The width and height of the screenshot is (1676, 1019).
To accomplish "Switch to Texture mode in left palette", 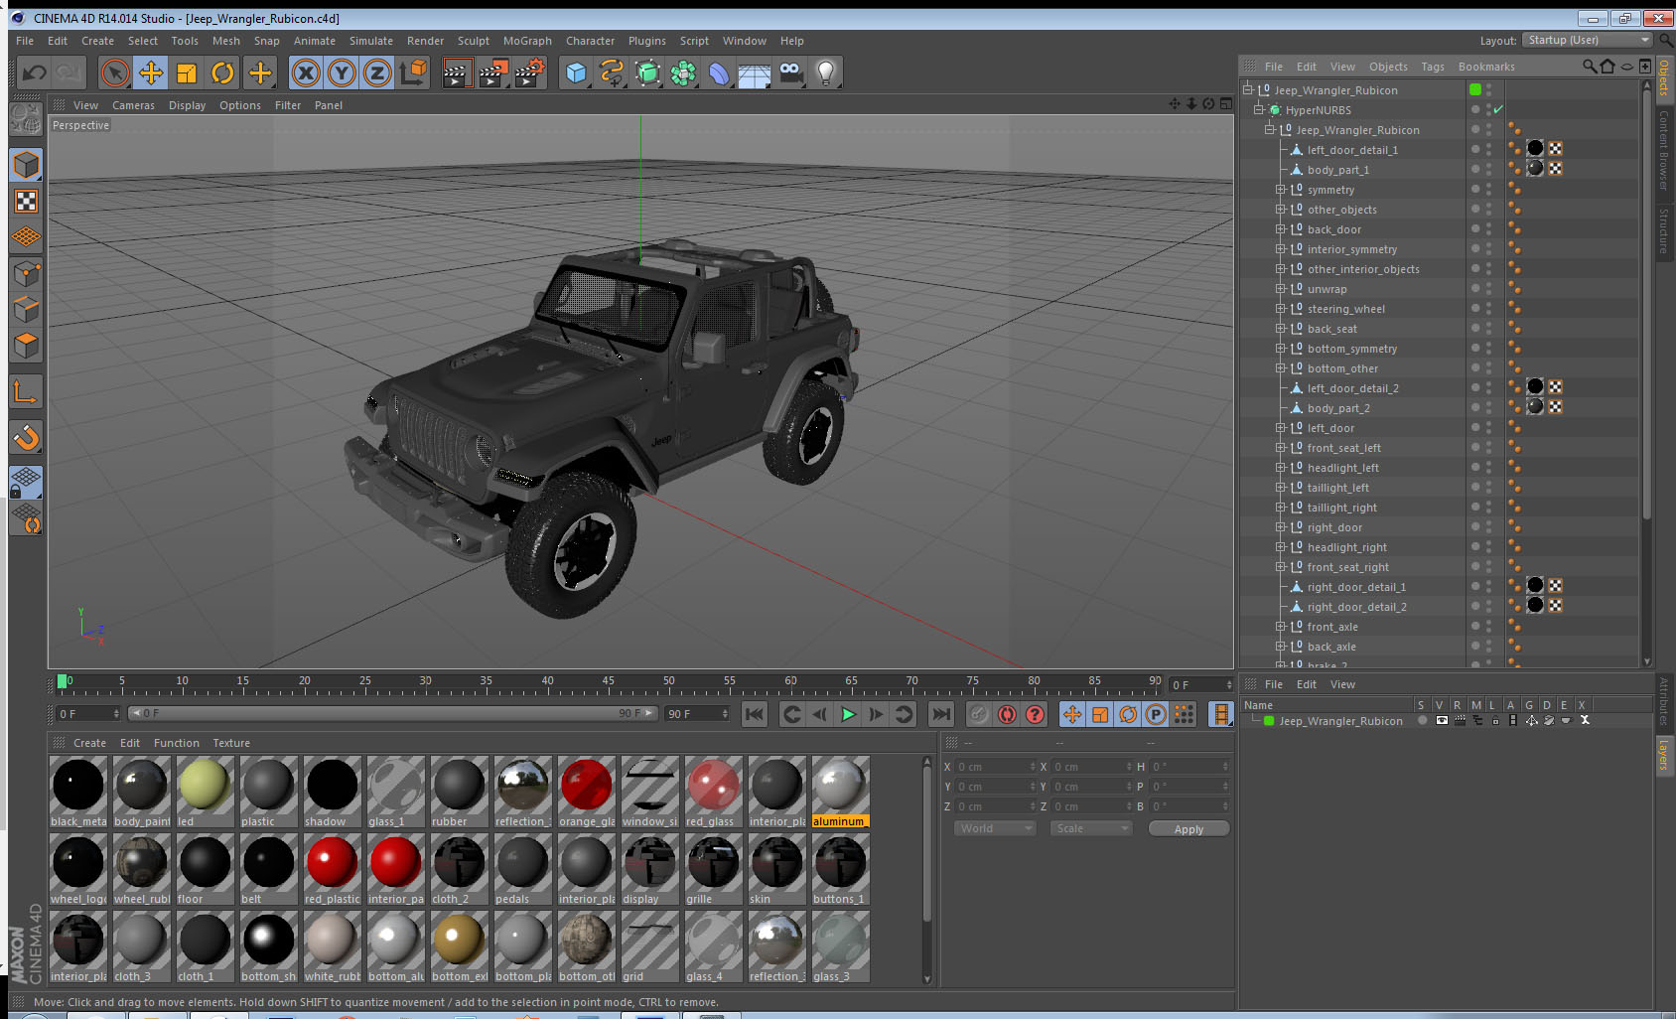I will tap(26, 202).
